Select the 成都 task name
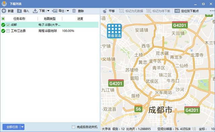Image resolution: width=215 pixels, height=132 pixels. 14,25
